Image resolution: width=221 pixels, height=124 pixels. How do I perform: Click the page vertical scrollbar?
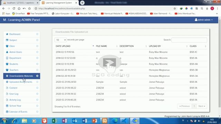pyautogui.click(x=220, y=63)
